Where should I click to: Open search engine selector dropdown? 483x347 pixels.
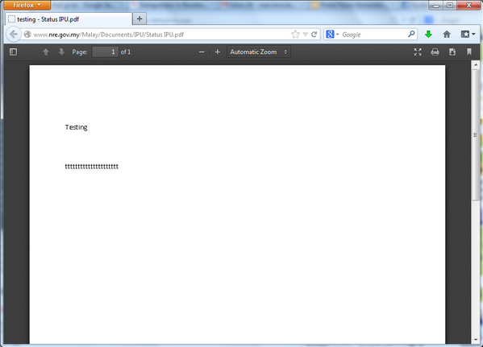(x=332, y=35)
